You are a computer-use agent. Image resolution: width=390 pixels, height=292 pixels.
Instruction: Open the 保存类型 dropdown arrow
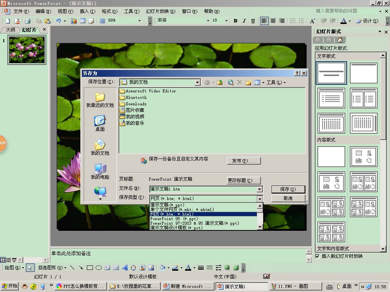[260, 198]
